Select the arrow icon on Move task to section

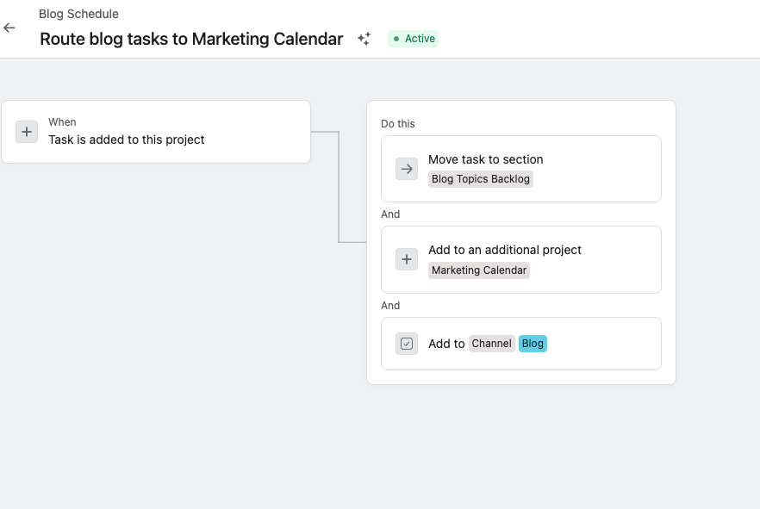pos(406,169)
